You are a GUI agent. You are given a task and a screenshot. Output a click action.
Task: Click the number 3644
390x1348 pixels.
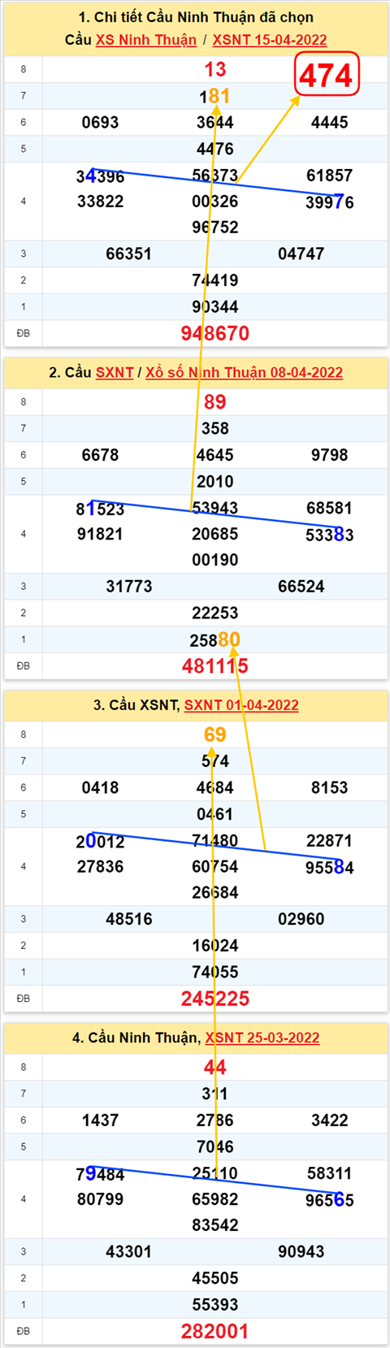click(215, 123)
